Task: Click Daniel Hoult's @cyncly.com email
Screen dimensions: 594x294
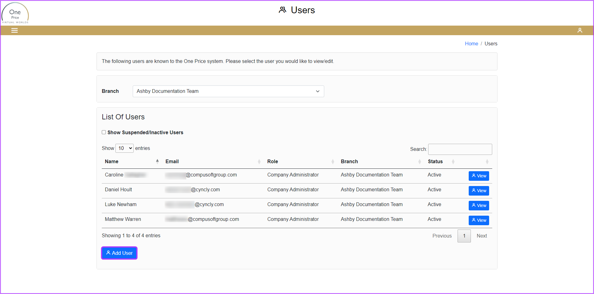Action: 193,189
